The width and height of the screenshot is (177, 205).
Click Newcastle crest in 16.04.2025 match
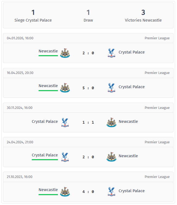(65, 88)
